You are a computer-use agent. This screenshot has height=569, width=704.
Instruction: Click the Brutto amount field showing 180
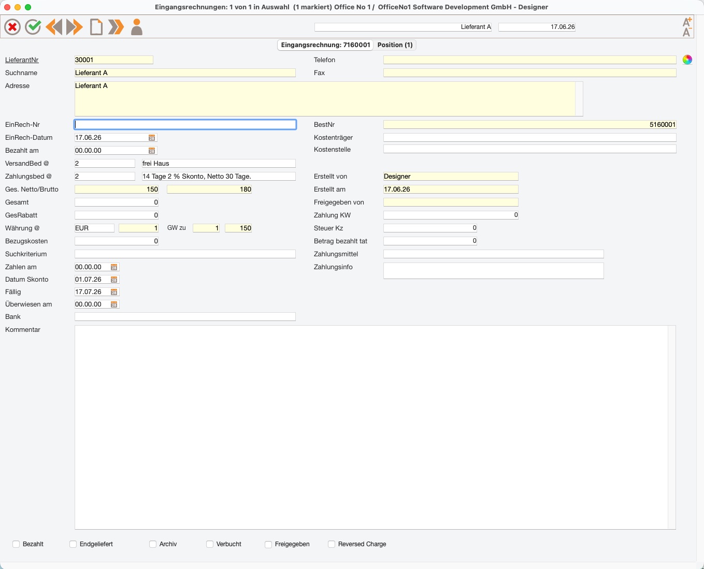point(209,189)
